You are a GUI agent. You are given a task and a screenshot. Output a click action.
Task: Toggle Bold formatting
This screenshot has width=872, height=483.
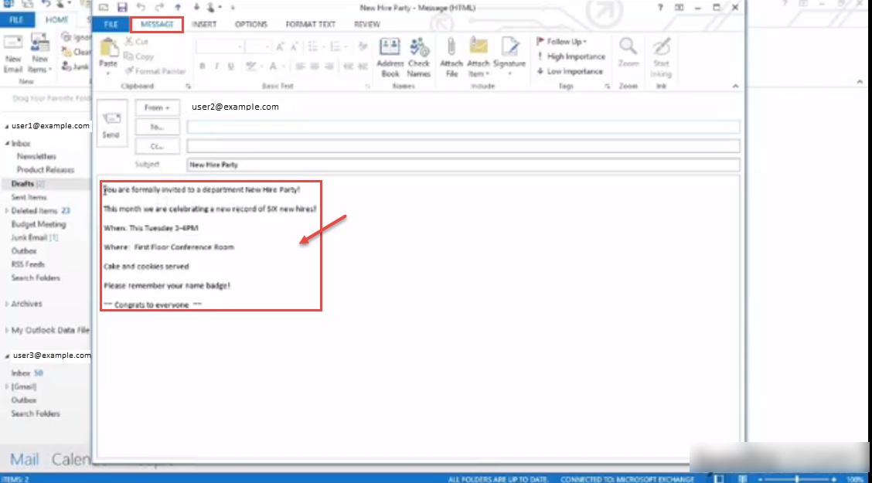(x=203, y=66)
